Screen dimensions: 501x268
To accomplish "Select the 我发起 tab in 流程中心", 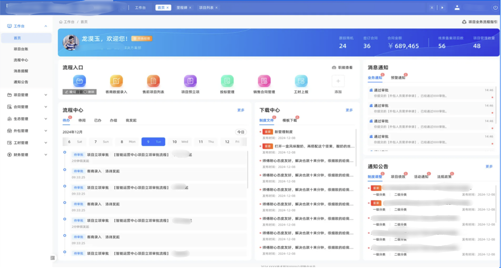I will [x=131, y=121].
